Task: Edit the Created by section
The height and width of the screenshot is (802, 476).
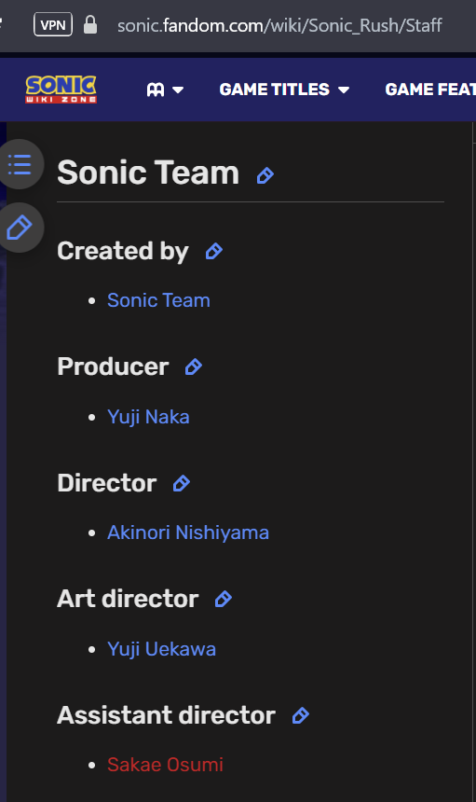Action: point(214,251)
